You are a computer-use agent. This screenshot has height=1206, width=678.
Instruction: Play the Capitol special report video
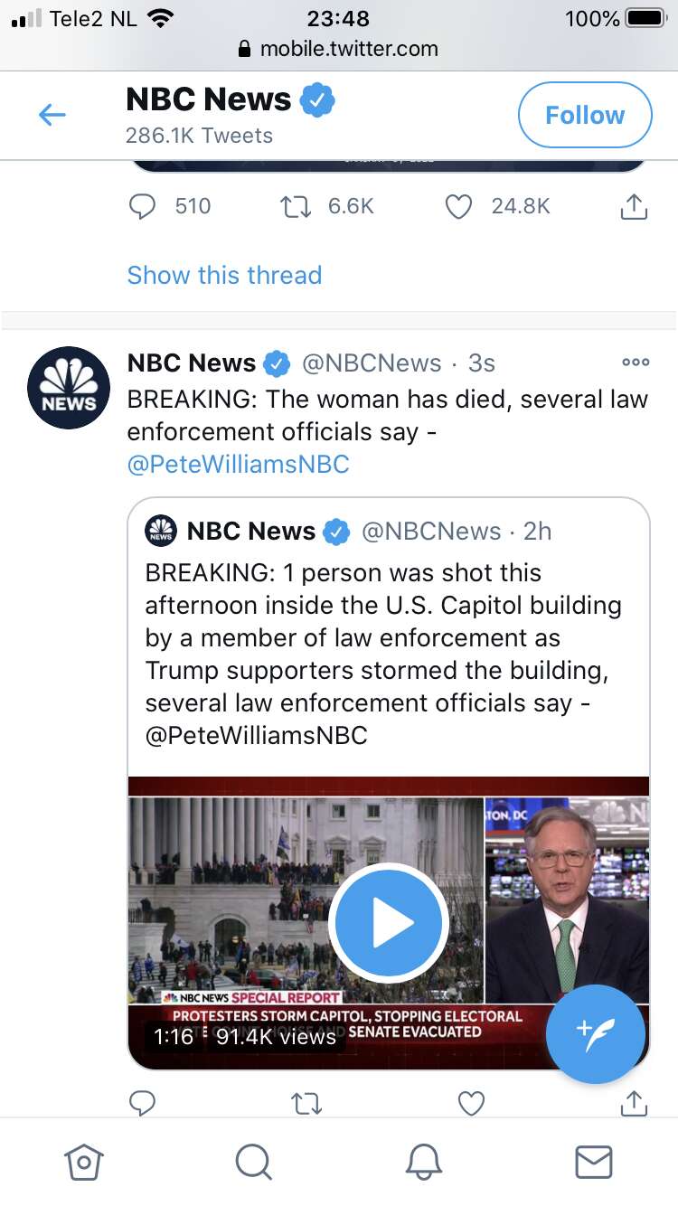(389, 922)
